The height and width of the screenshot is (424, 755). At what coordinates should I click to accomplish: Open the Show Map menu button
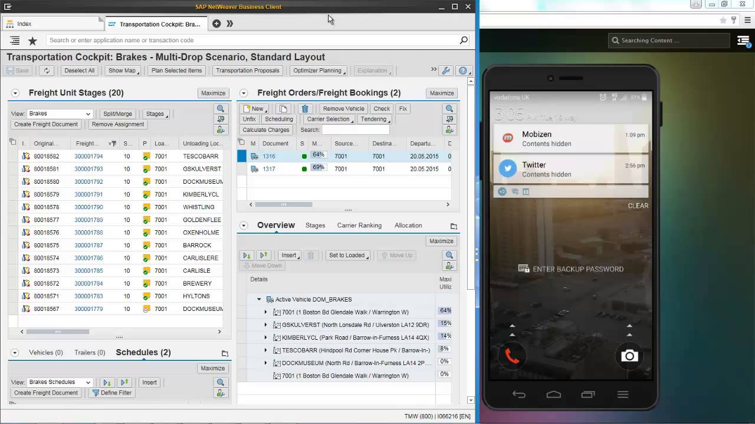pos(123,71)
